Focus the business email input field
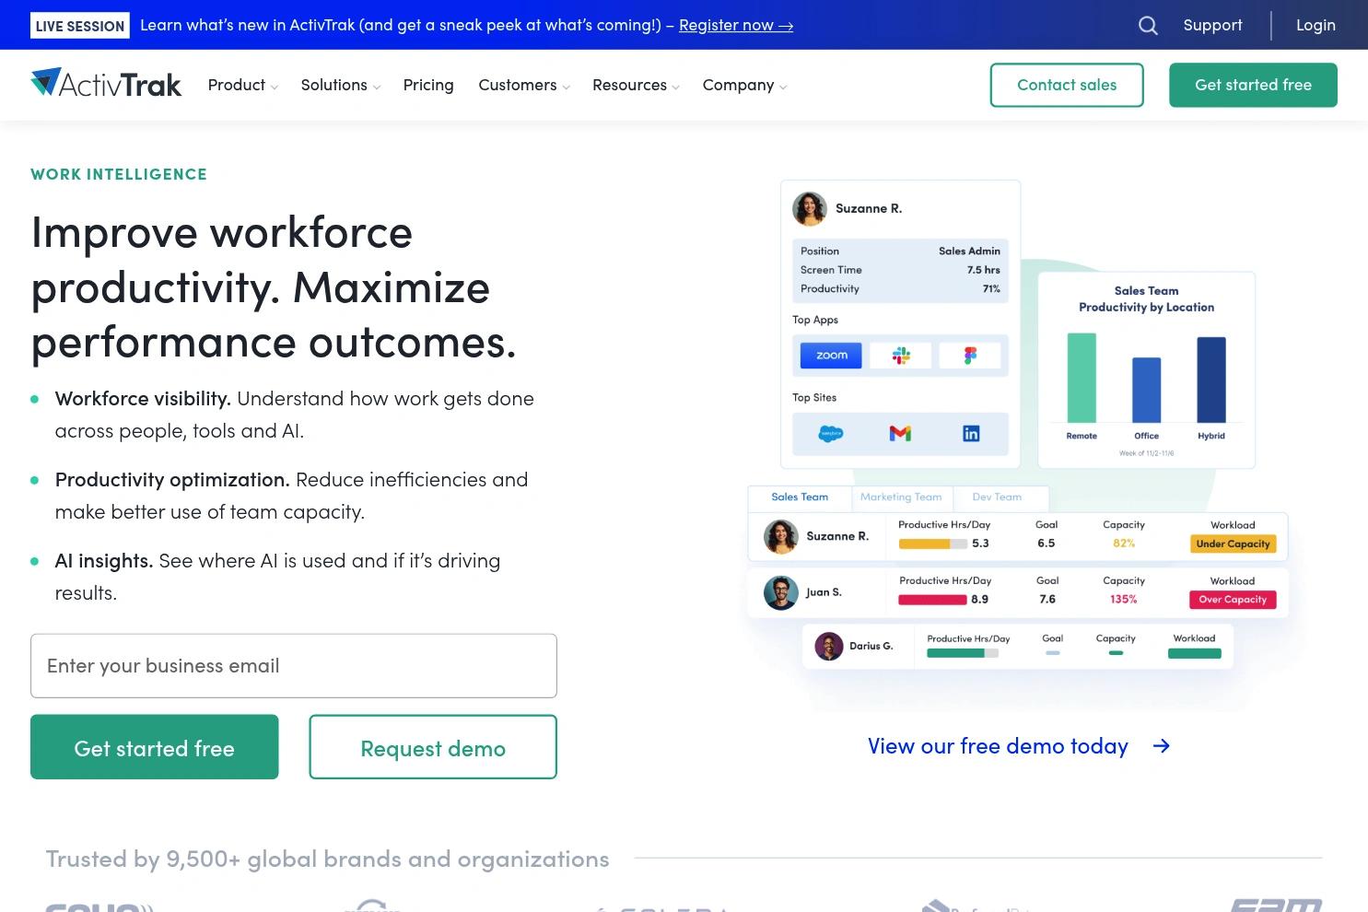This screenshot has width=1368, height=912. pos(294,666)
